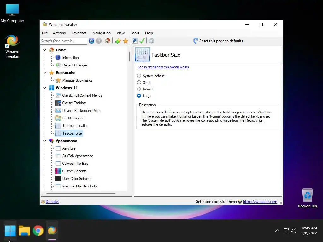This screenshot has height=242, width=323.
Task: Open File Explorer from the taskbar
Action: 24,231
